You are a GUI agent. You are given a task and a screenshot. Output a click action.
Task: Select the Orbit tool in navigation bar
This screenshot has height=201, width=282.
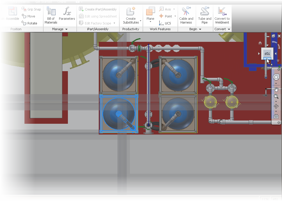tap(276, 106)
